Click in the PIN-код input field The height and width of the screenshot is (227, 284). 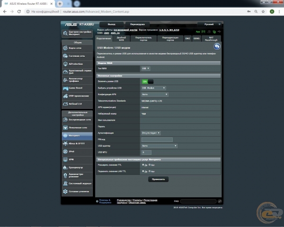click(x=157, y=140)
